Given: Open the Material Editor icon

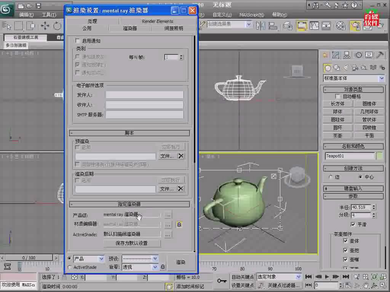Looking at the screenshot, I should coord(340,25).
